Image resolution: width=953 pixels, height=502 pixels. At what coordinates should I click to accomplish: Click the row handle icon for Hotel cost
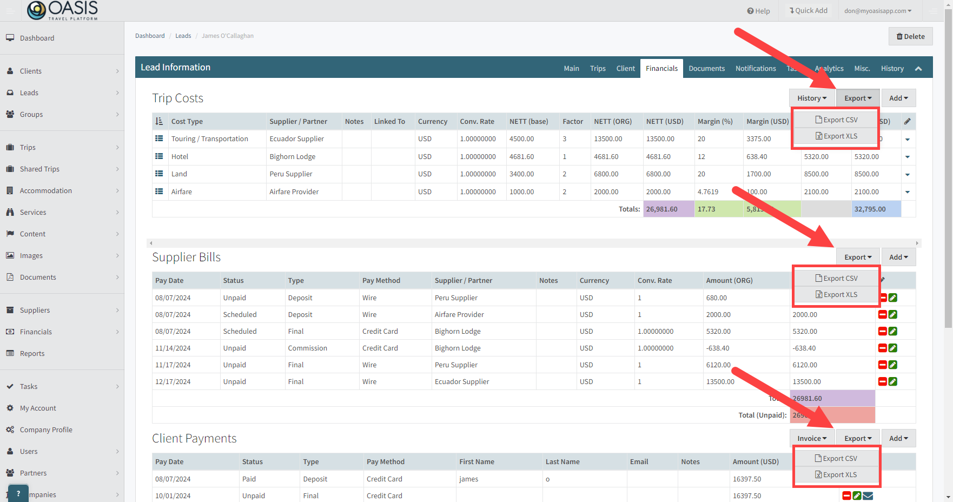pyautogui.click(x=159, y=156)
